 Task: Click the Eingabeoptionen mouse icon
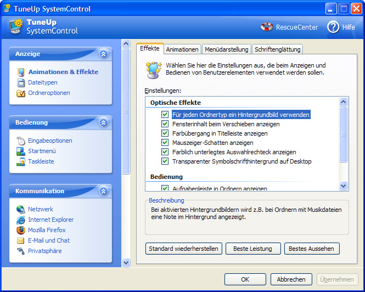pos(21,141)
